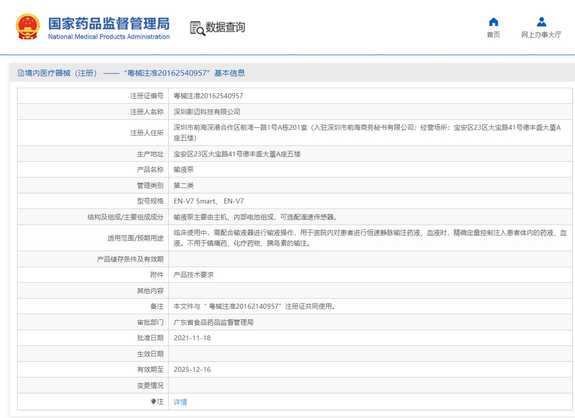The image size is (575, 418).
Task: Click the 产品名称 row label
Action: pyautogui.click(x=150, y=169)
